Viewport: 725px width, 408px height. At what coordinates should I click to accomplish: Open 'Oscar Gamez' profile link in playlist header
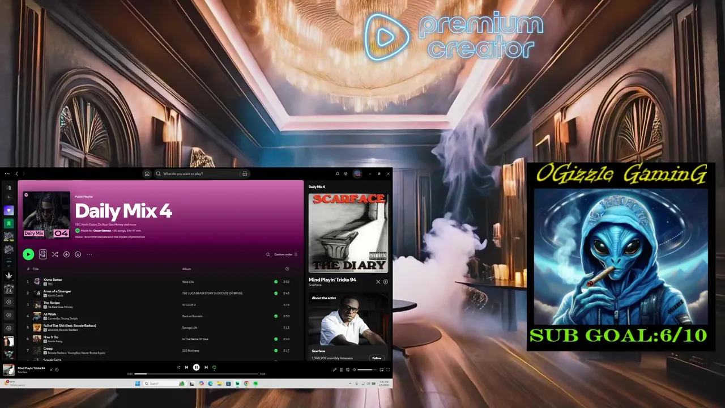click(x=103, y=231)
